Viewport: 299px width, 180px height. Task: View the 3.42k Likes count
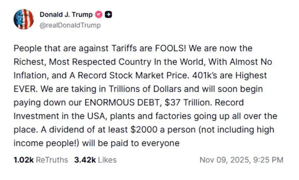pos(85,160)
